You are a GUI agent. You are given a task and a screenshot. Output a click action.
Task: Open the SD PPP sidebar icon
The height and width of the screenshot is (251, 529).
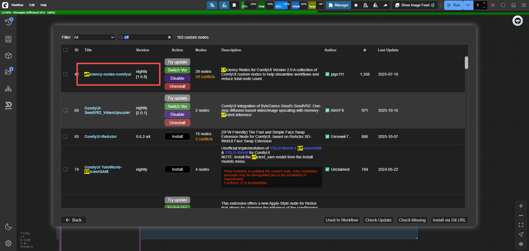pos(9,106)
